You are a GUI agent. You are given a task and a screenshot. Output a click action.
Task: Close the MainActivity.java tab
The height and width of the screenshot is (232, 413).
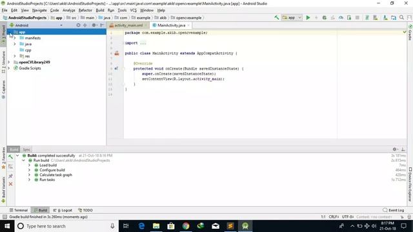pos(188,25)
